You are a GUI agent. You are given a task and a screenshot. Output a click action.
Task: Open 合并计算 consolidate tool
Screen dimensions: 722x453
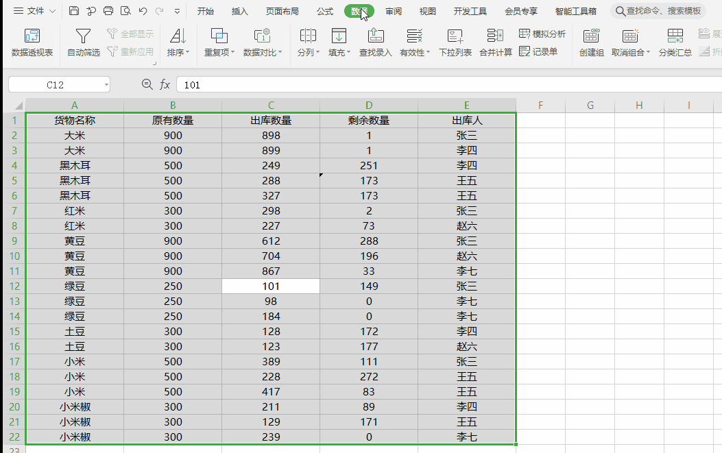click(496, 42)
